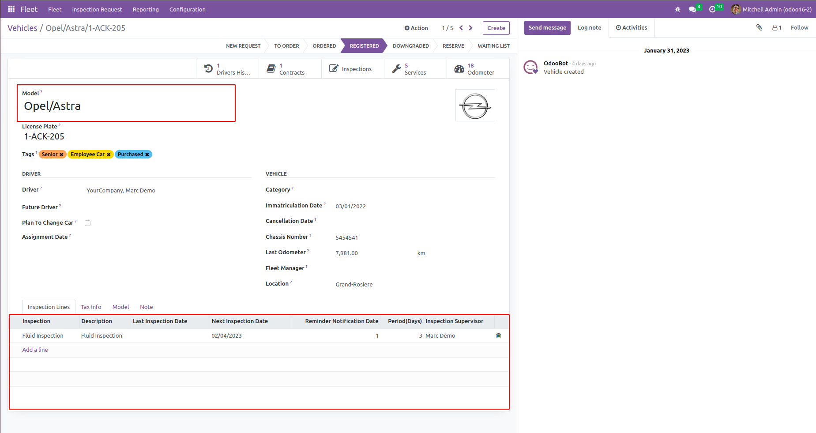
Task: Click Mitchell Admin user avatar
Action: [736, 9]
